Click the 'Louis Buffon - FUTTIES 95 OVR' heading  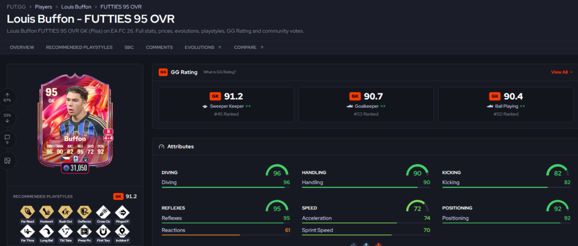point(91,19)
